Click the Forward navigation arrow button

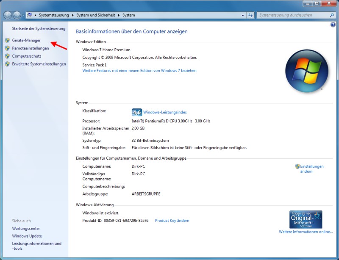pos(17,15)
